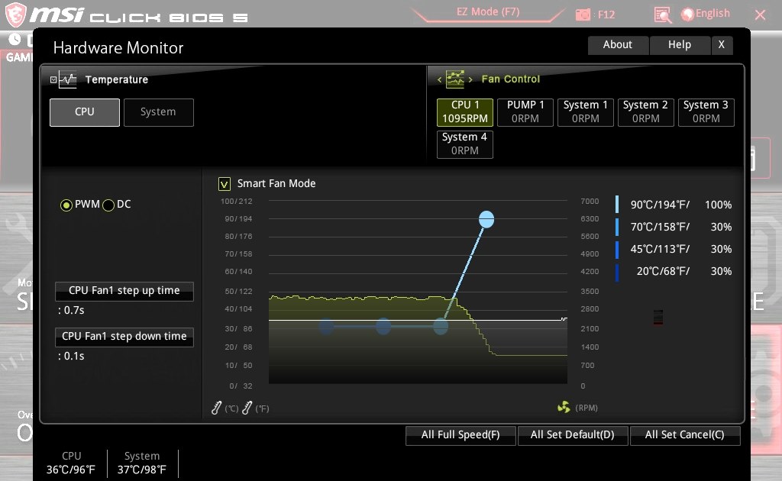The height and width of the screenshot is (481, 782).
Task: Click the 30% value for 70°C
Action: click(721, 228)
